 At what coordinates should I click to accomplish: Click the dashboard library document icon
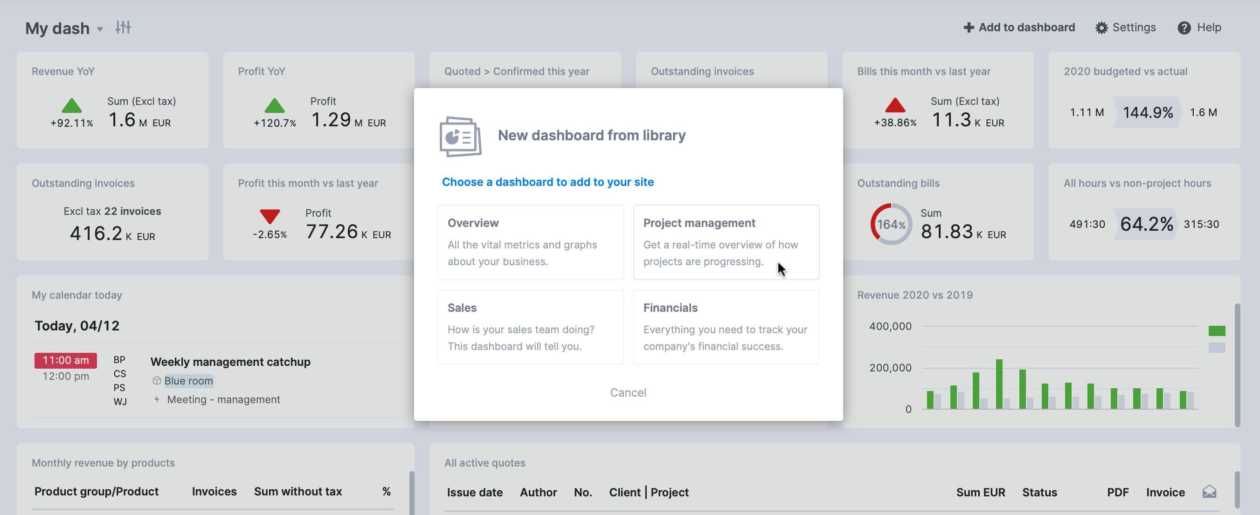pyautogui.click(x=460, y=137)
